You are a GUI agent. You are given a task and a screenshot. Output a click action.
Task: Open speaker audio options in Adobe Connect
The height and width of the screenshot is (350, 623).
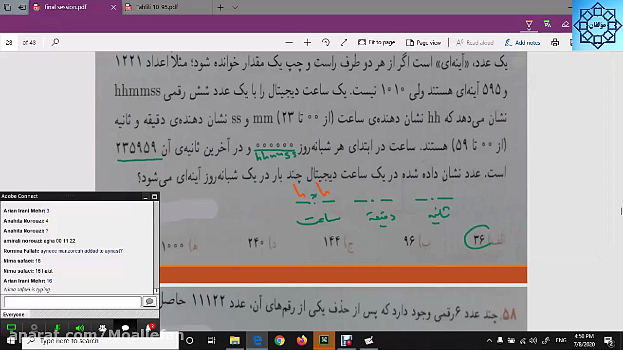pyautogui.click(x=79, y=327)
